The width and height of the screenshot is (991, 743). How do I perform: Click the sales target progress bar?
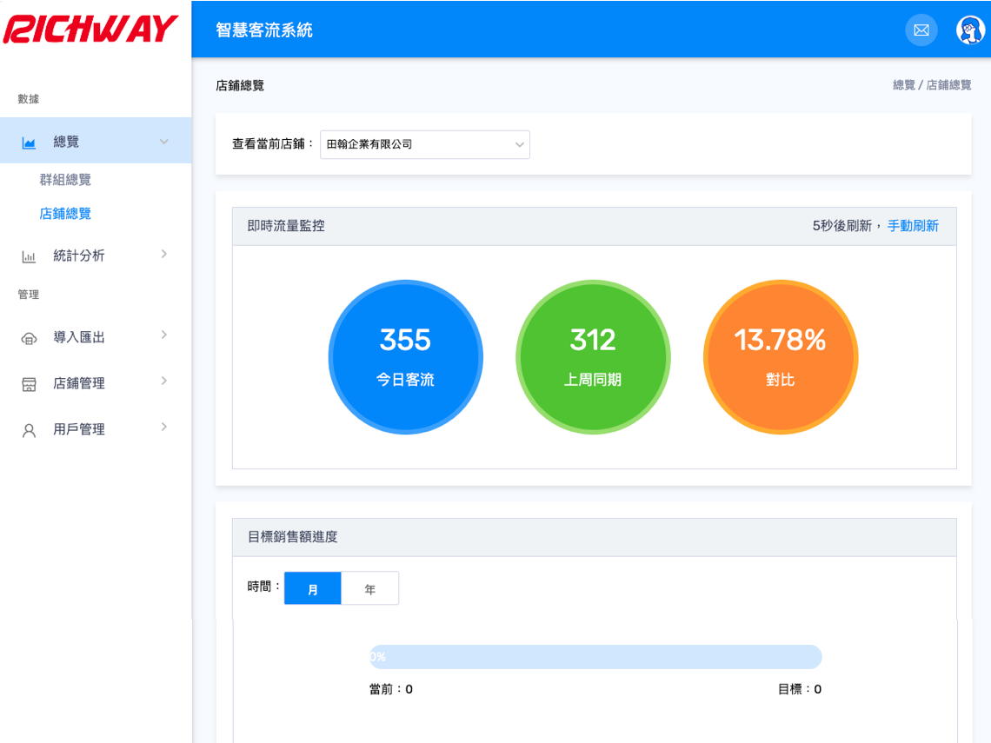click(595, 657)
